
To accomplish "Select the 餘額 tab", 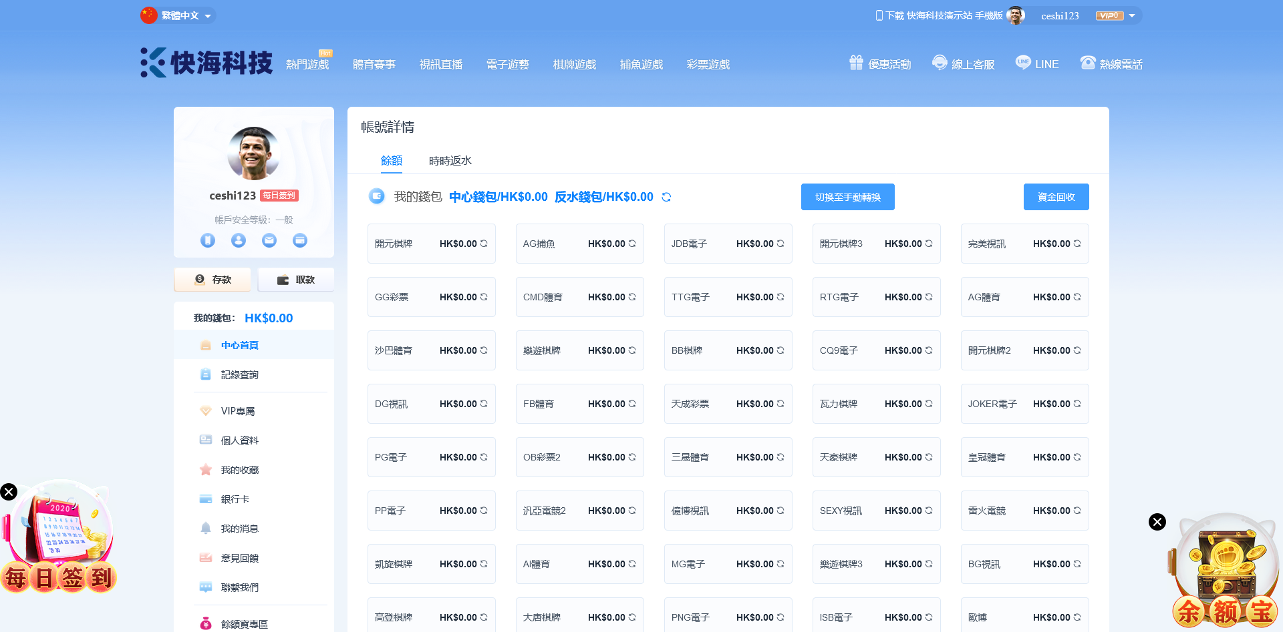I will pyautogui.click(x=392, y=161).
